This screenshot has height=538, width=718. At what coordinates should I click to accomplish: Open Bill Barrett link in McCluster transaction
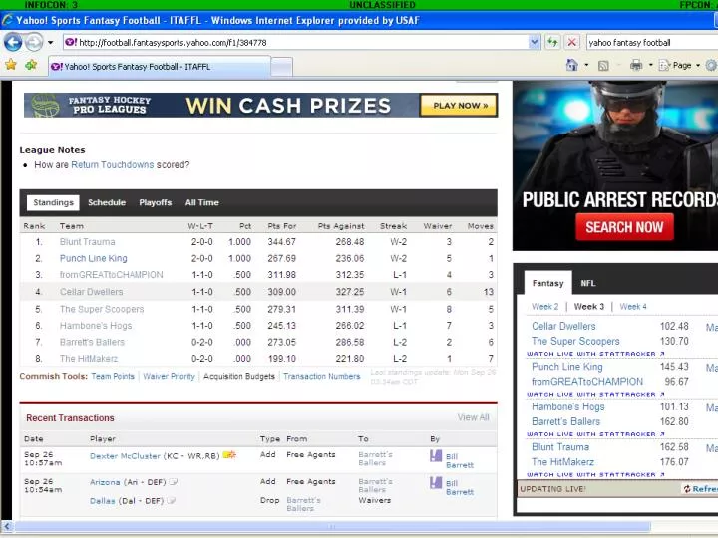coord(460,460)
